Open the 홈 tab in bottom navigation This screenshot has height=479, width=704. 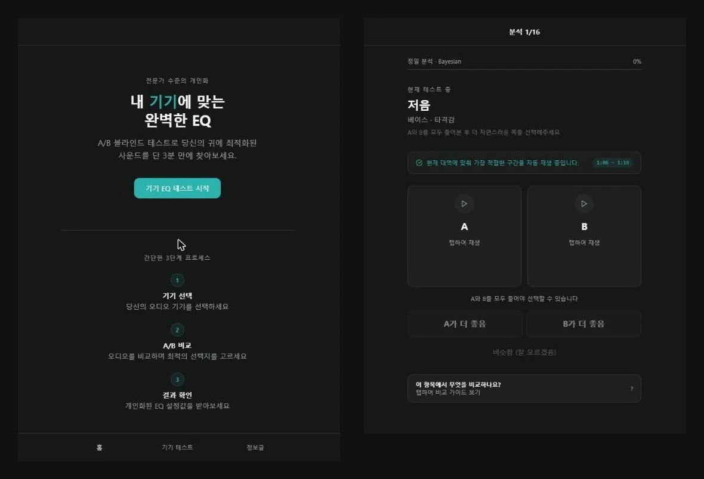(x=99, y=447)
